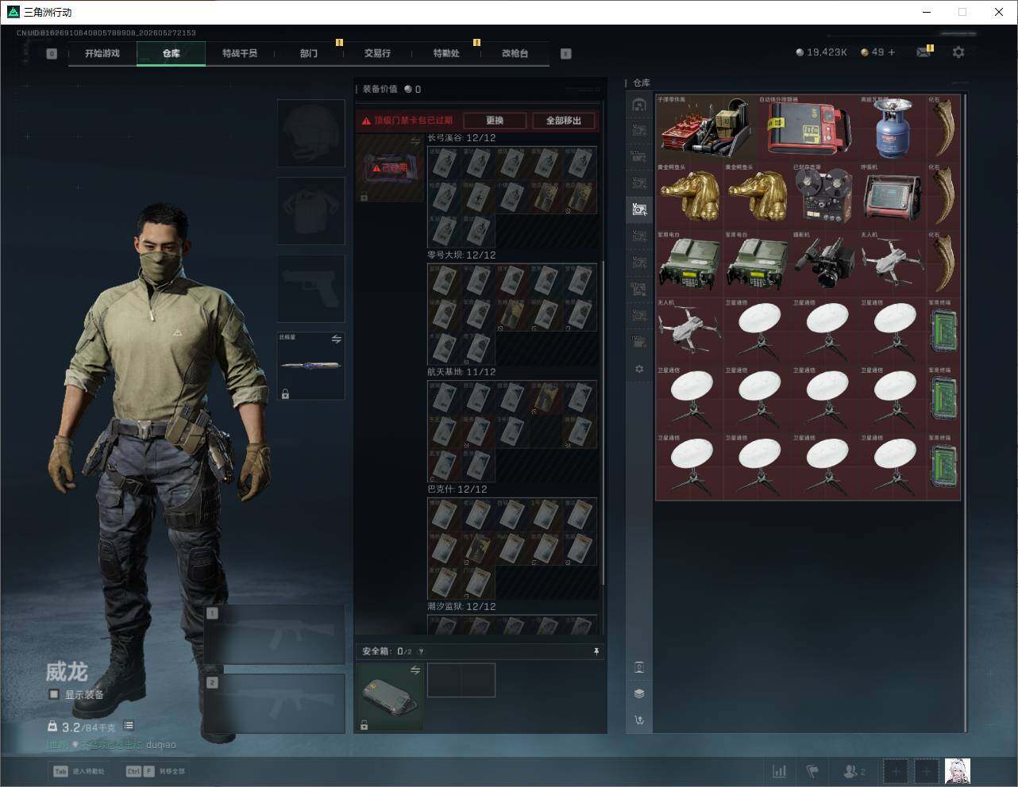The image size is (1018, 787).
Task: Click the warehouse grid scrollbar
Action: click(966, 413)
